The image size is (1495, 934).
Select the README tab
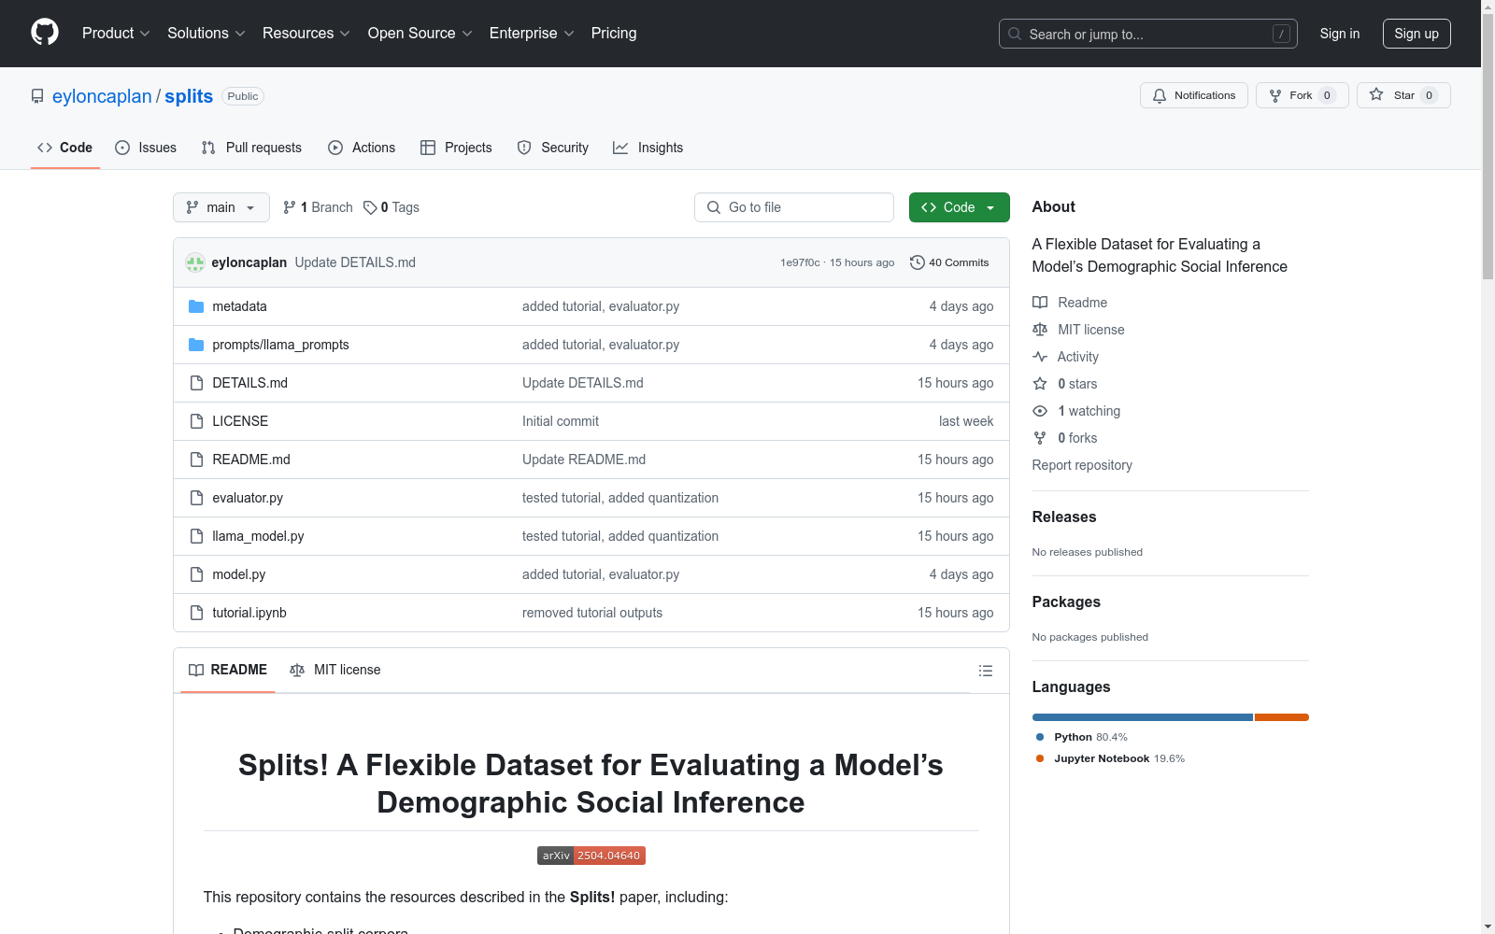coord(228,670)
